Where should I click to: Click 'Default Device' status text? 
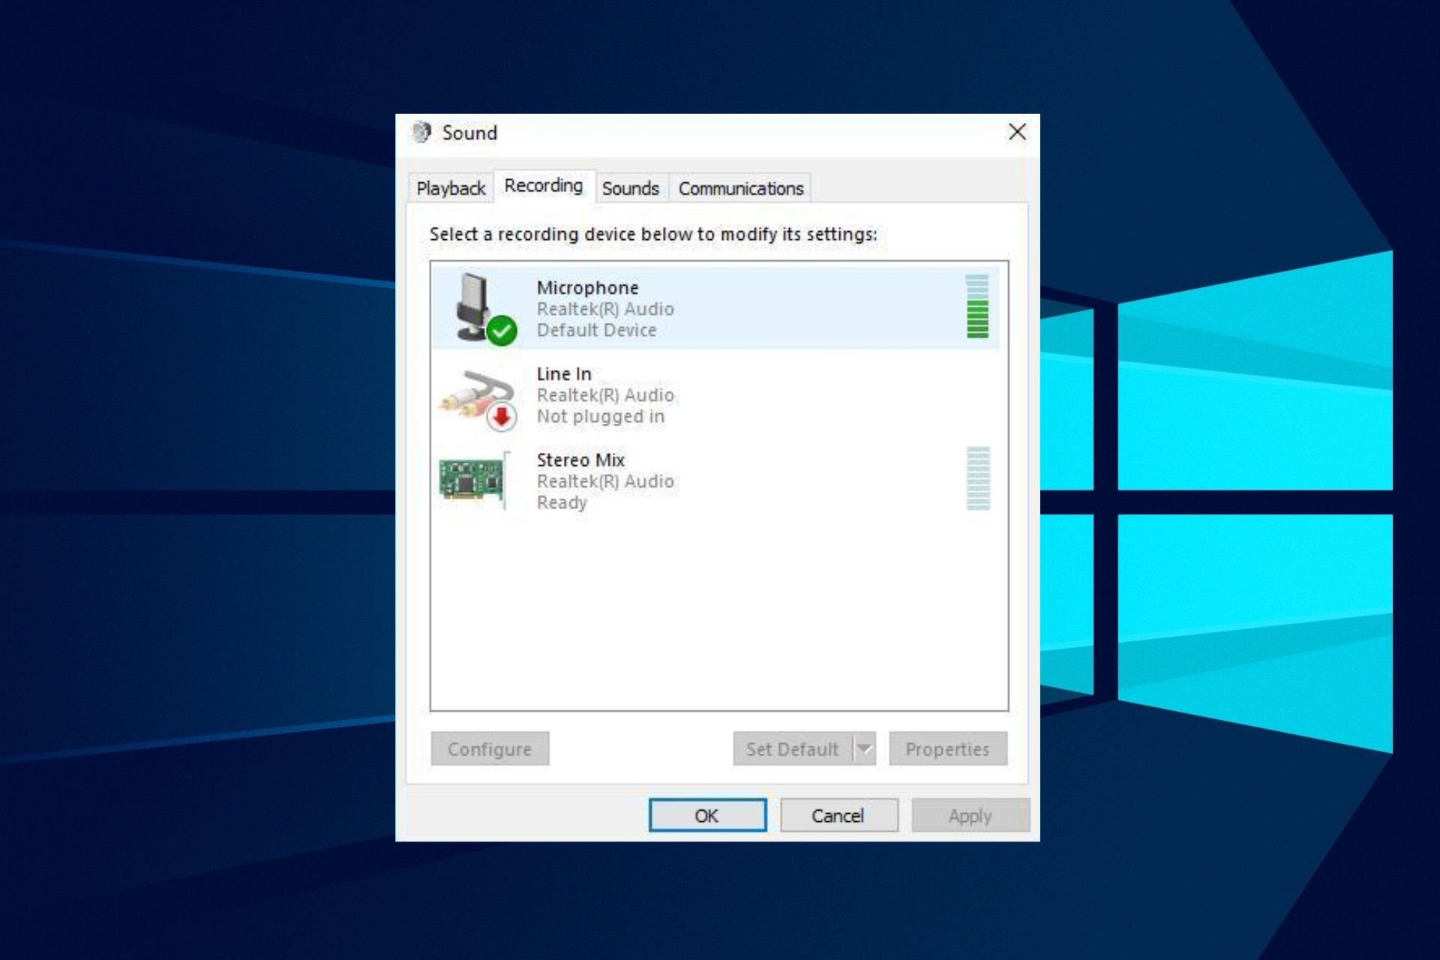pyautogui.click(x=596, y=330)
